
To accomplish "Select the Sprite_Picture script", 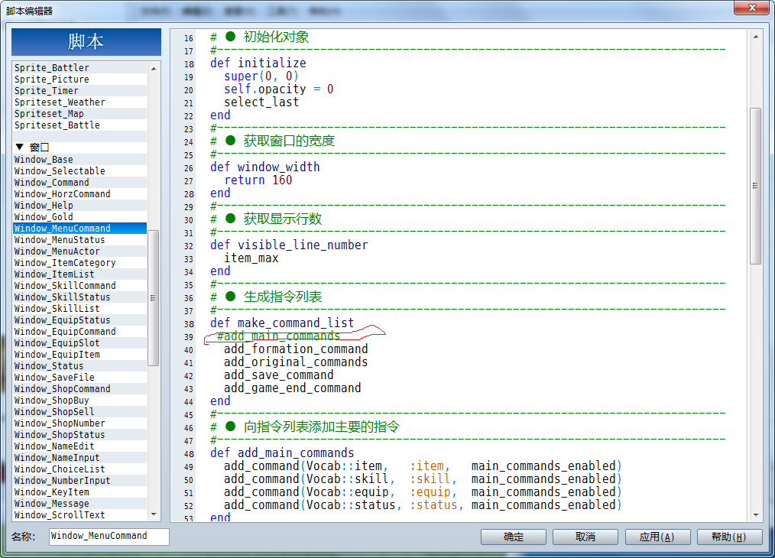I will point(79,79).
